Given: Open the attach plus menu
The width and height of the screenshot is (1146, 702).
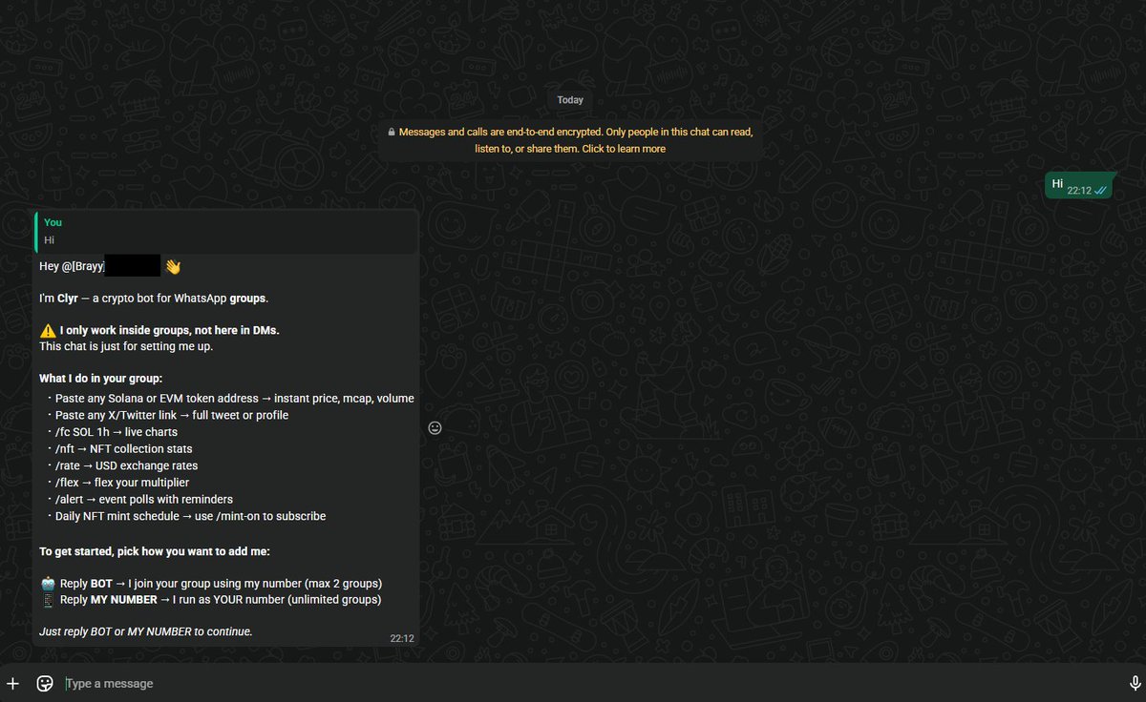Looking at the screenshot, I should (13, 683).
